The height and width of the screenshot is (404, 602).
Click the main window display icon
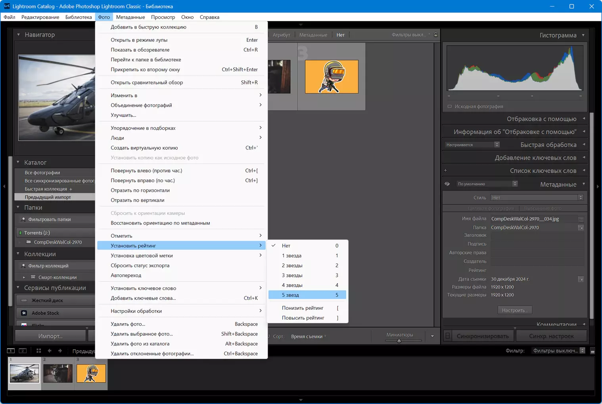click(x=11, y=351)
